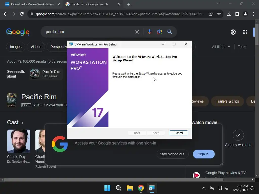Open Charlie Day's cast entry
Screen dimensions: 259x194
coord(18,147)
